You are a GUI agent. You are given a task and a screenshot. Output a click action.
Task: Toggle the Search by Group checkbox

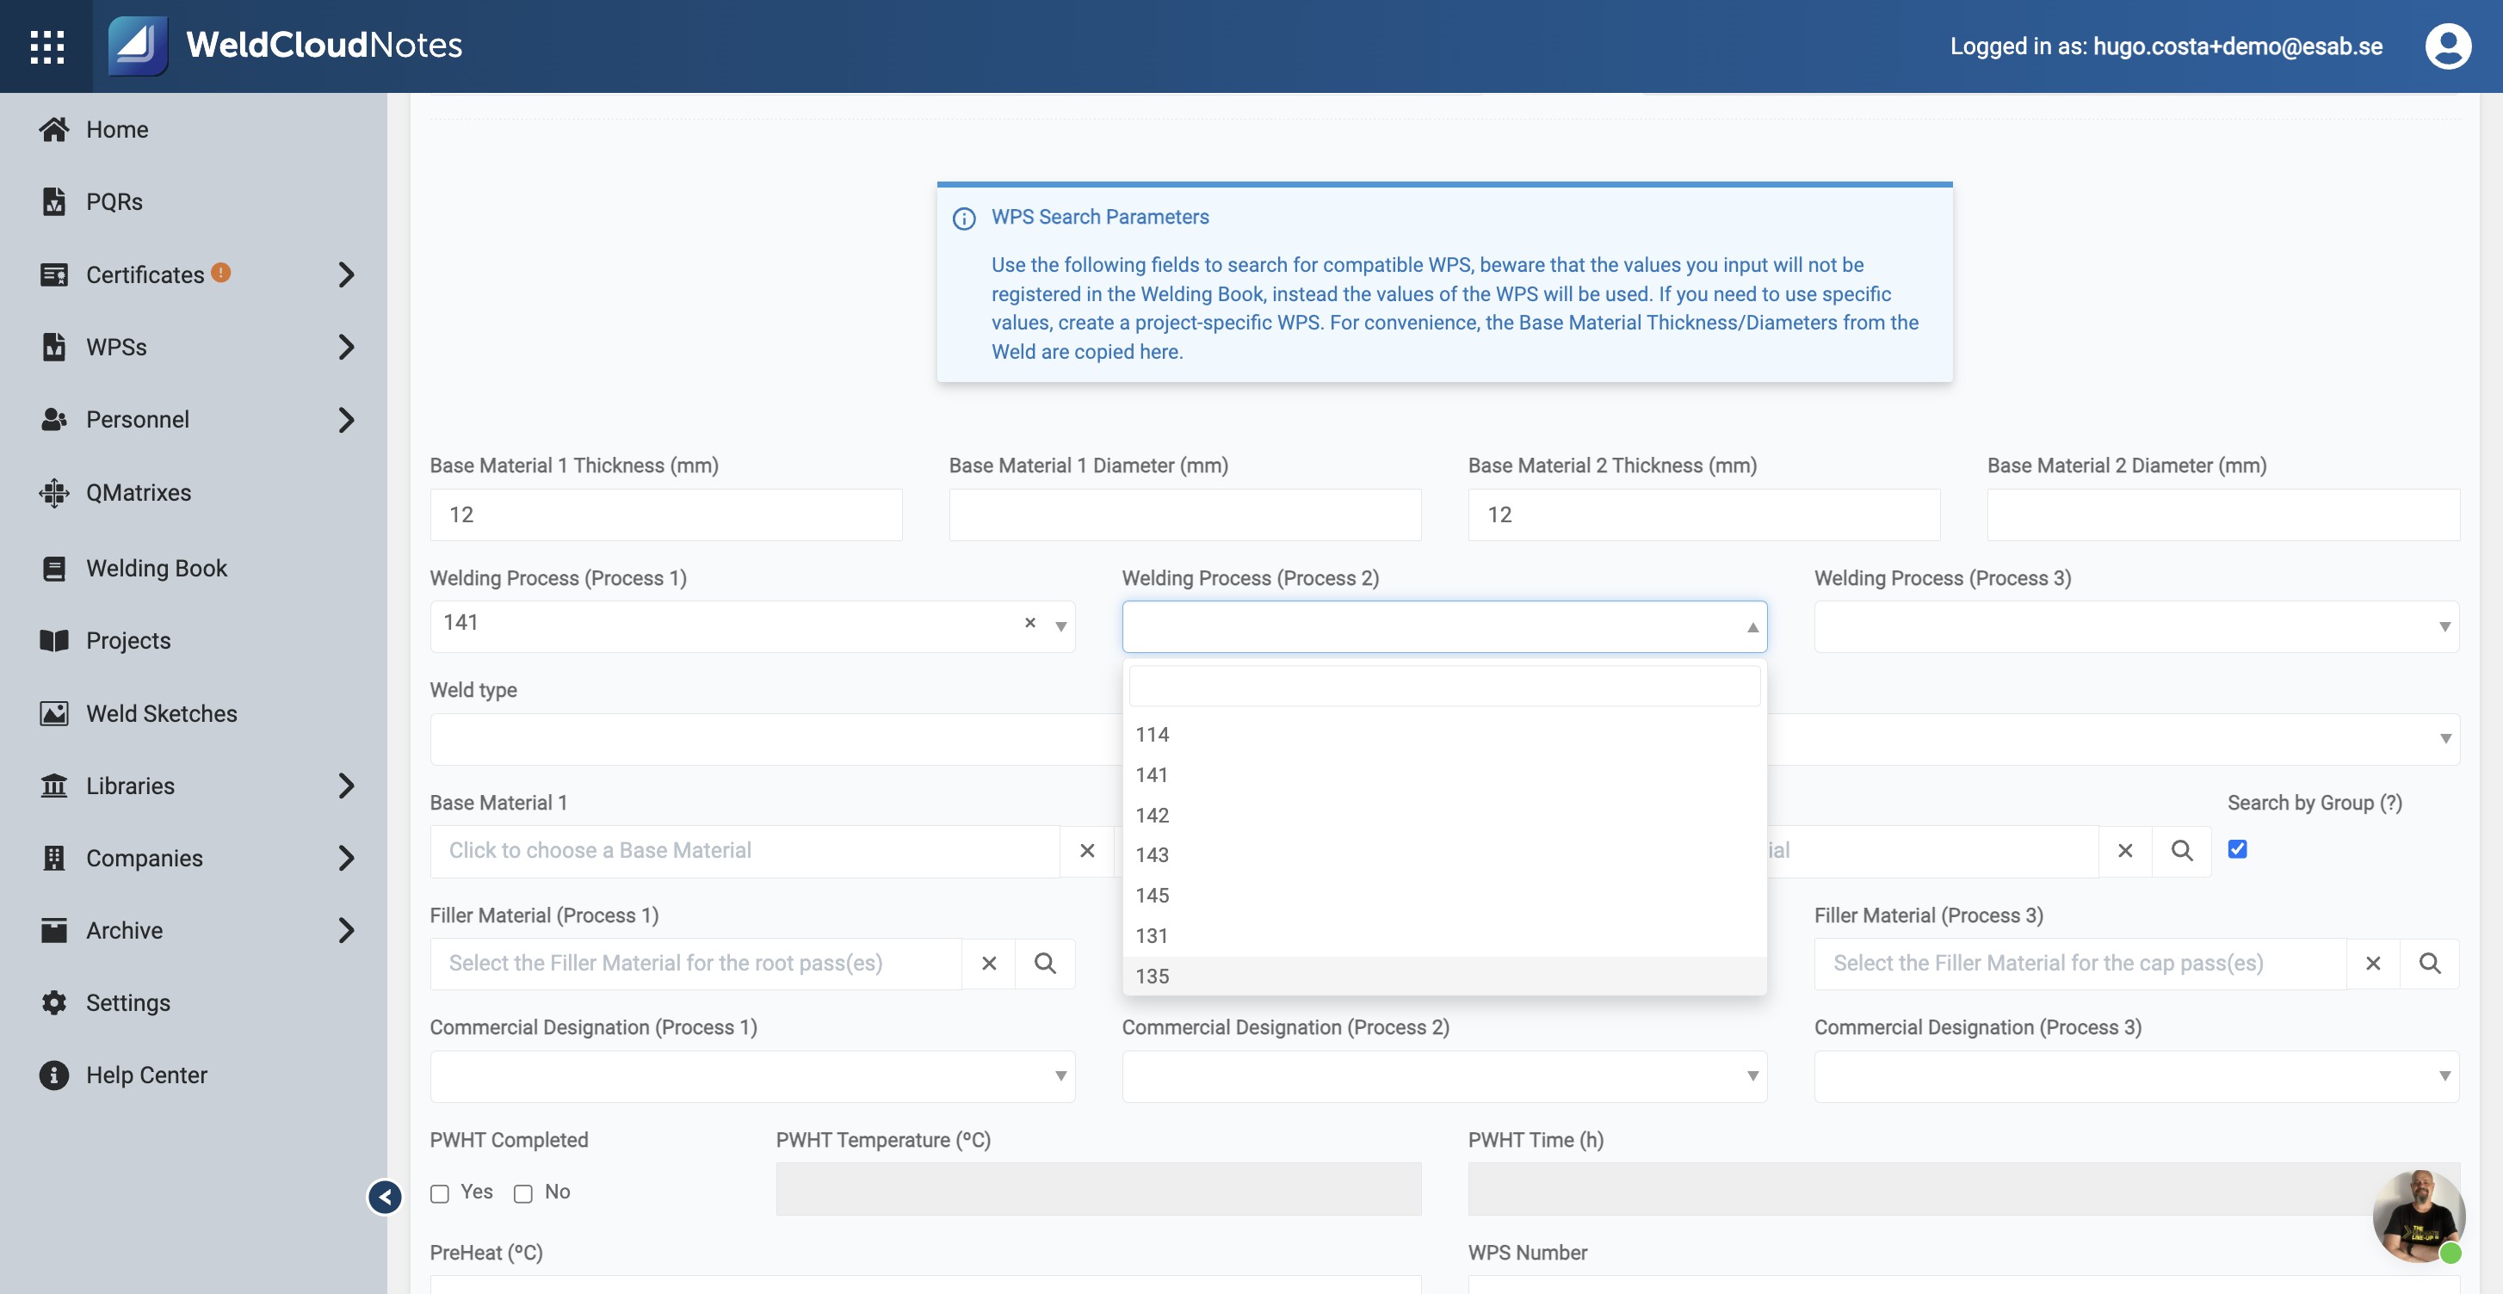(2237, 849)
